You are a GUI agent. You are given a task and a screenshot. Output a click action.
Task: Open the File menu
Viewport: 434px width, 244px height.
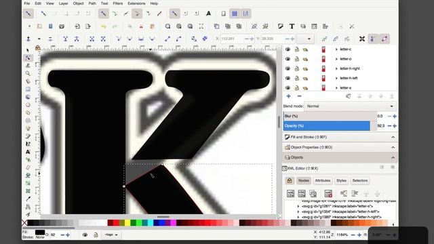[x=27, y=3]
